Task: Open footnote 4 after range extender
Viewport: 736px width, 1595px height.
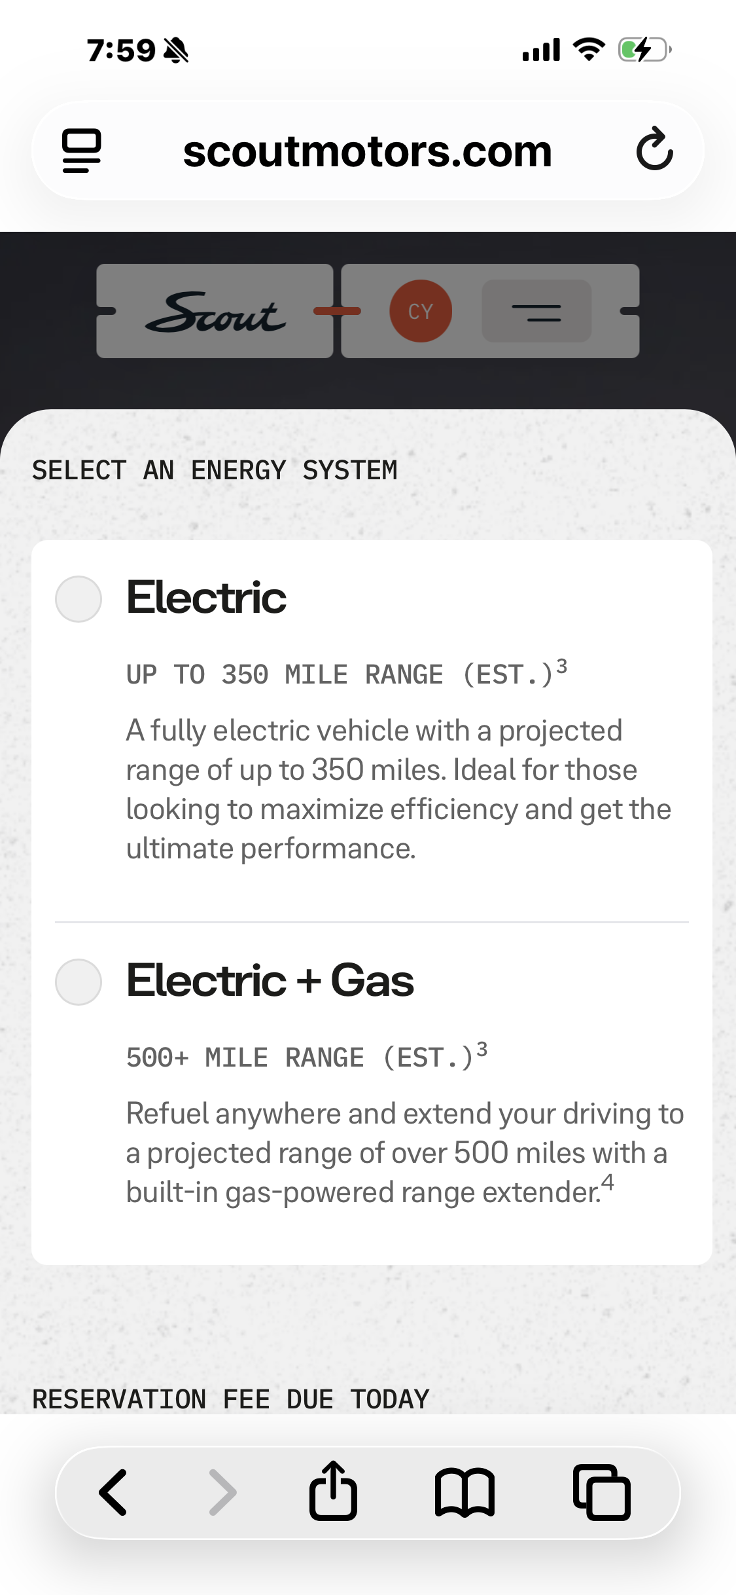Action: pyautogui.click(x=608, y=1182)
